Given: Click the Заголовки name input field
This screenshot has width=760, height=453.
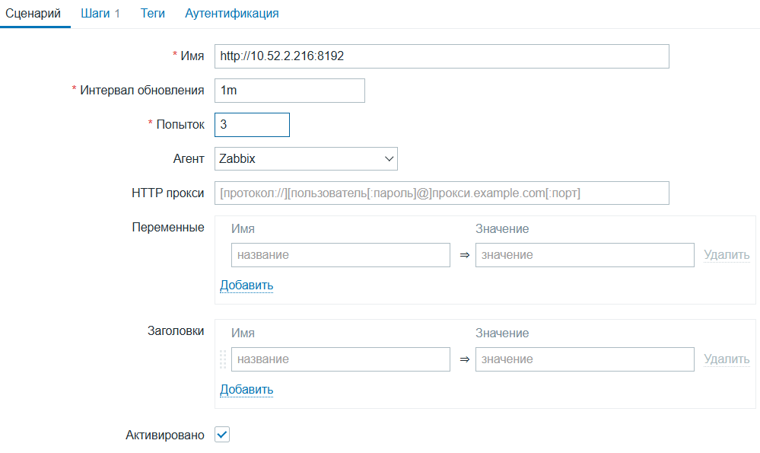Looking at the screenshot, I should point(340,359).
